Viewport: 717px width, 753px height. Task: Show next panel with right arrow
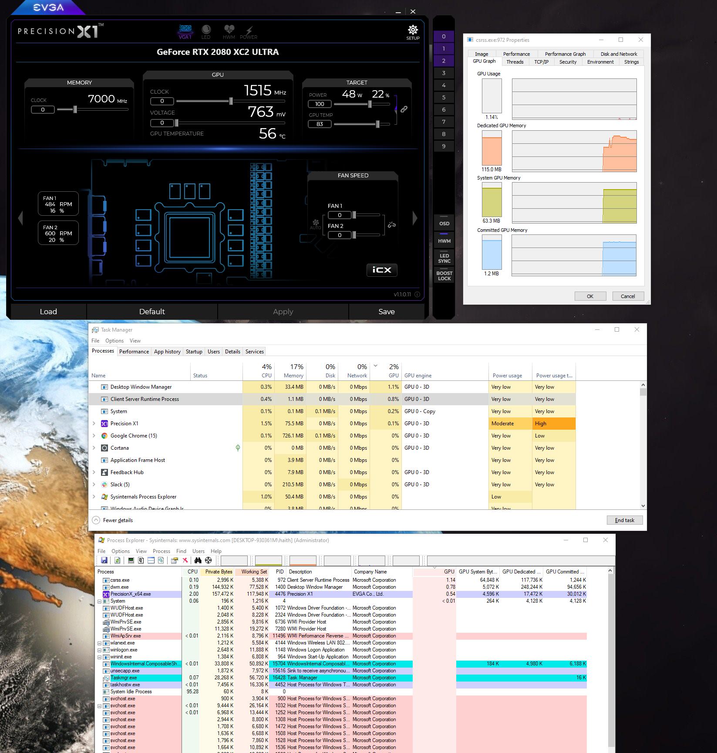(x=415, y=217)
